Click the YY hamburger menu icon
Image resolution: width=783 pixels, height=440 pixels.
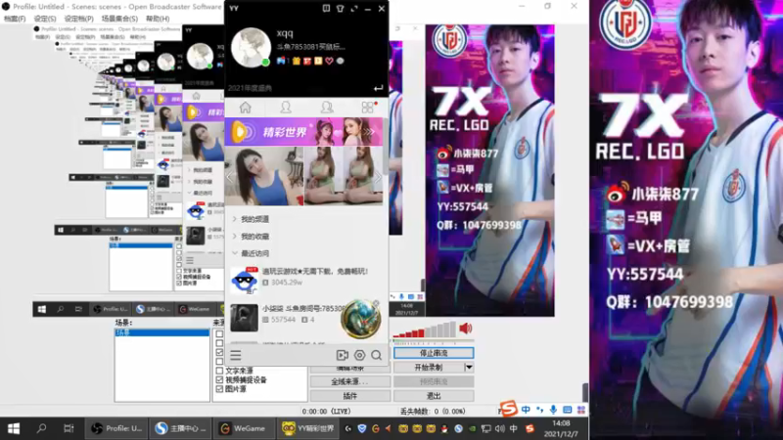point(236,355)
